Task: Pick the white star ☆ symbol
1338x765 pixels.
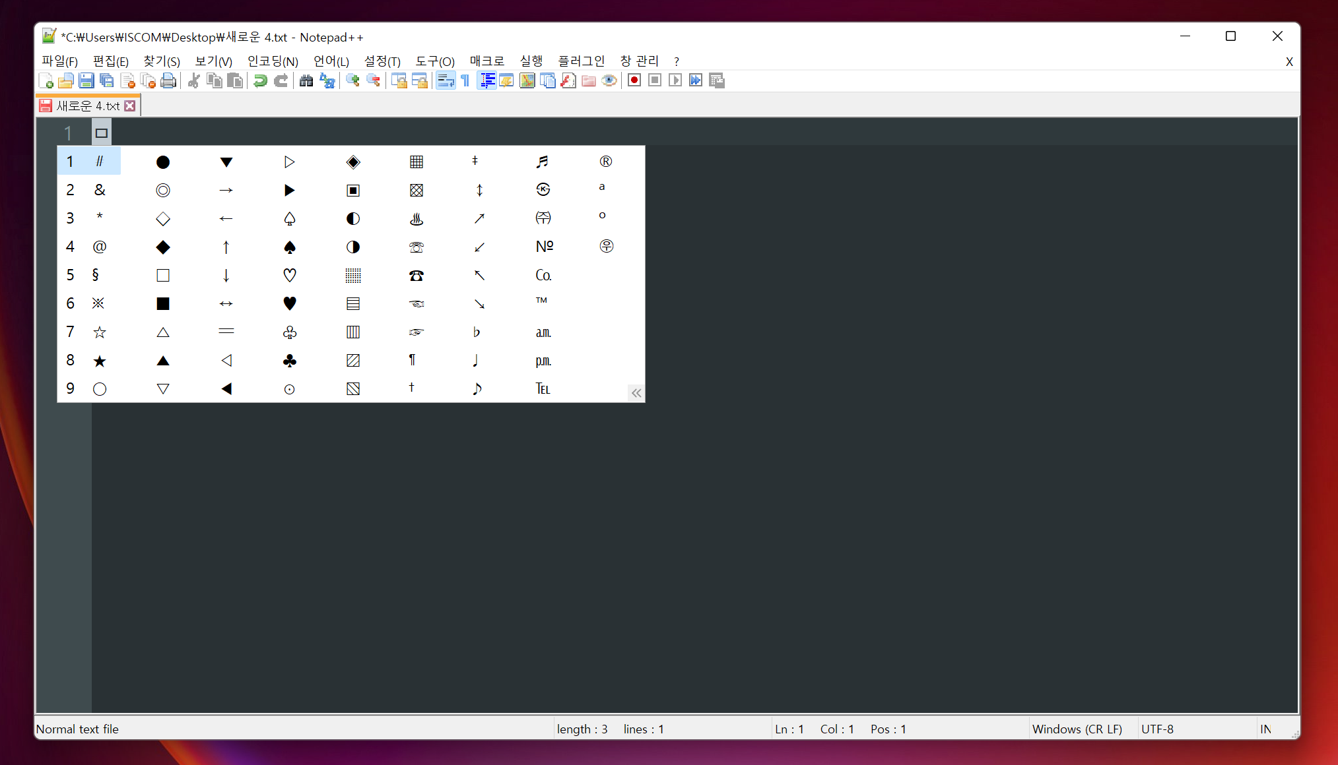Action: point(100,332)
